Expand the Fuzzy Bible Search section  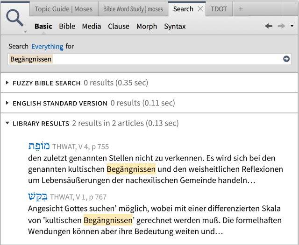[7, 83]
